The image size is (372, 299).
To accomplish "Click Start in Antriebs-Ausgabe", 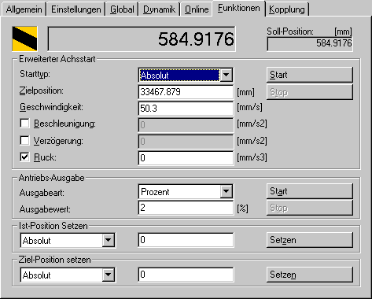I will pyautogui.click(x=310, y=191).
